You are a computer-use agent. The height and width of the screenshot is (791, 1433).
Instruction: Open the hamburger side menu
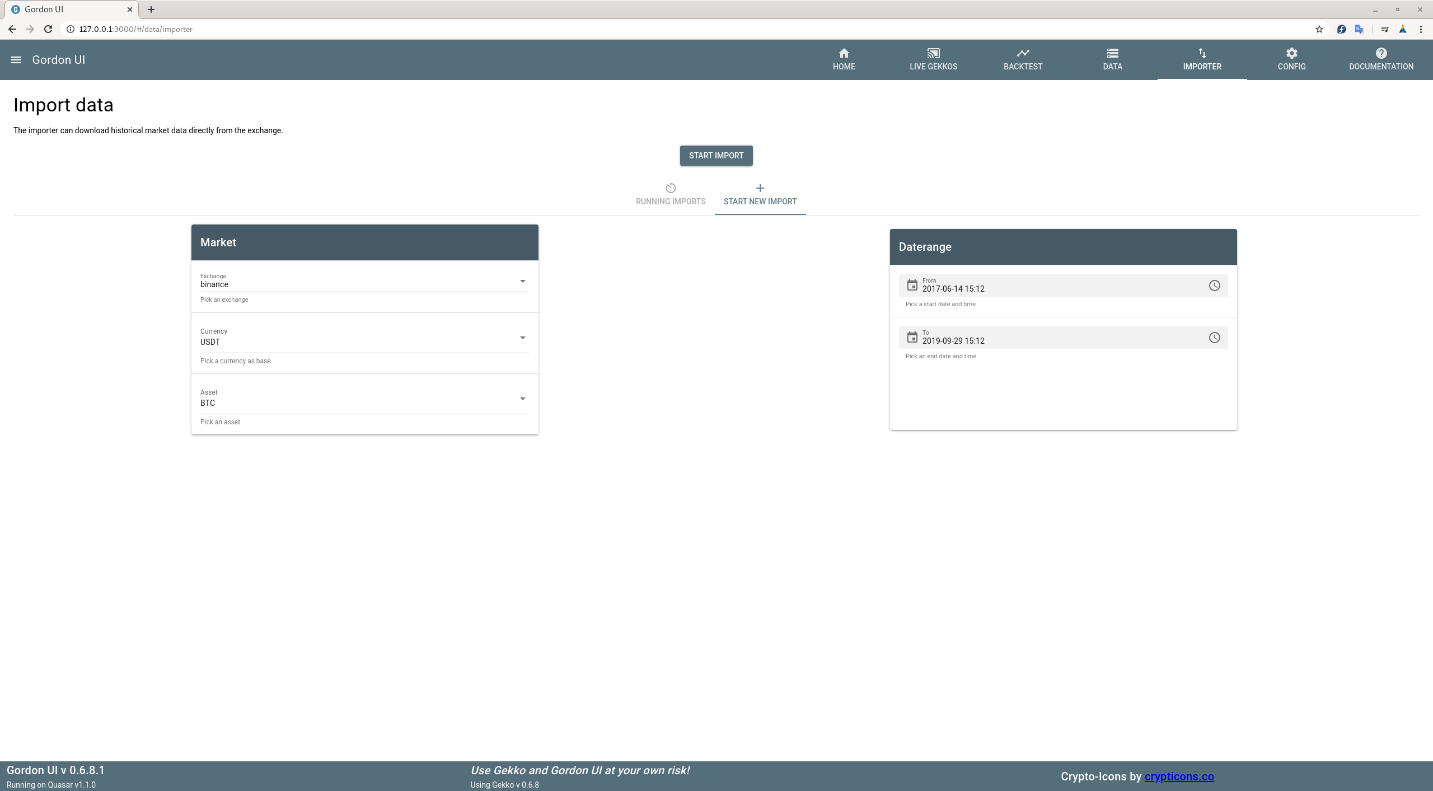16,60
